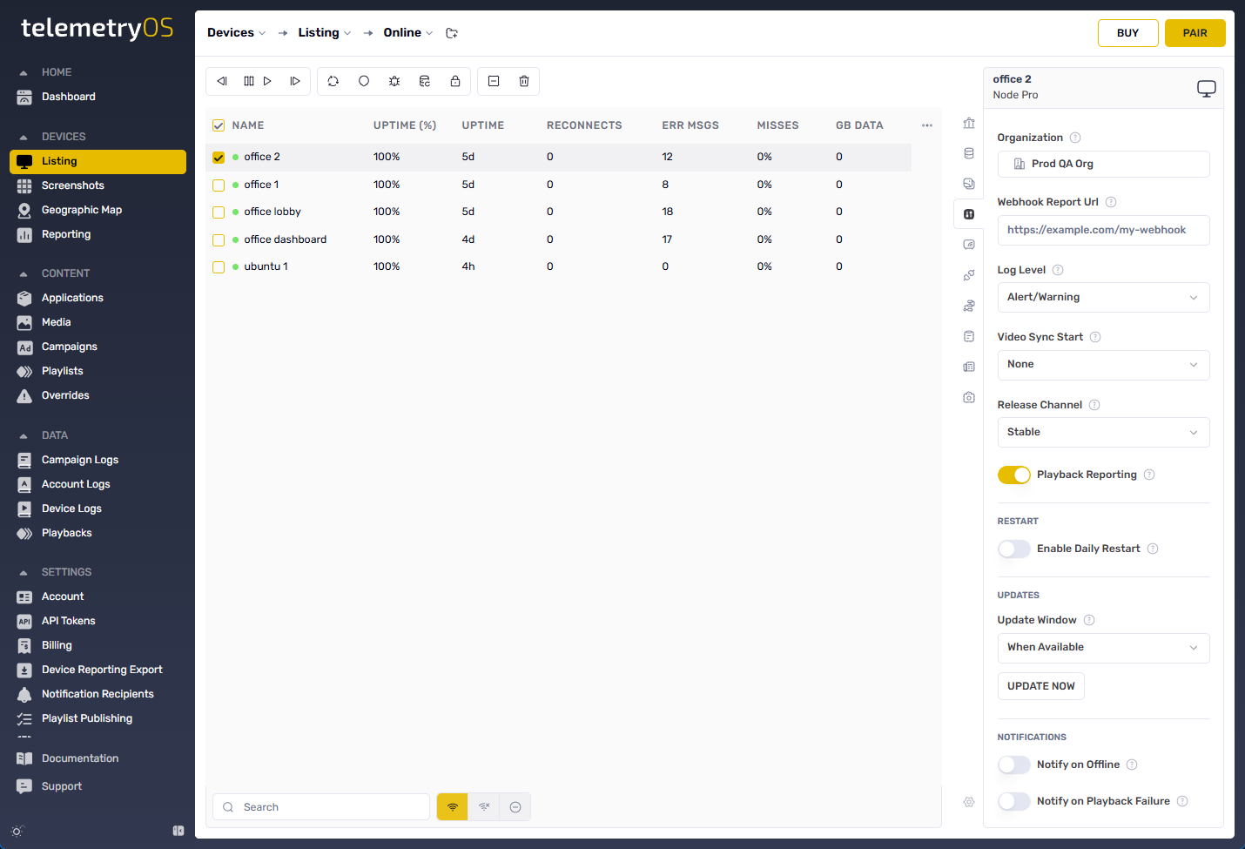
Task: Check the ubuntu 1 row checkbox
Action: coord(219,267)
